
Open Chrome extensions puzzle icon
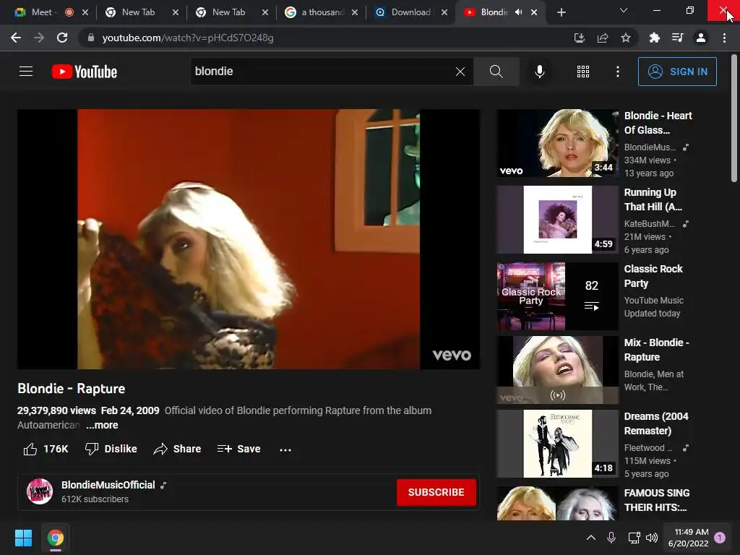click(654, 38)
